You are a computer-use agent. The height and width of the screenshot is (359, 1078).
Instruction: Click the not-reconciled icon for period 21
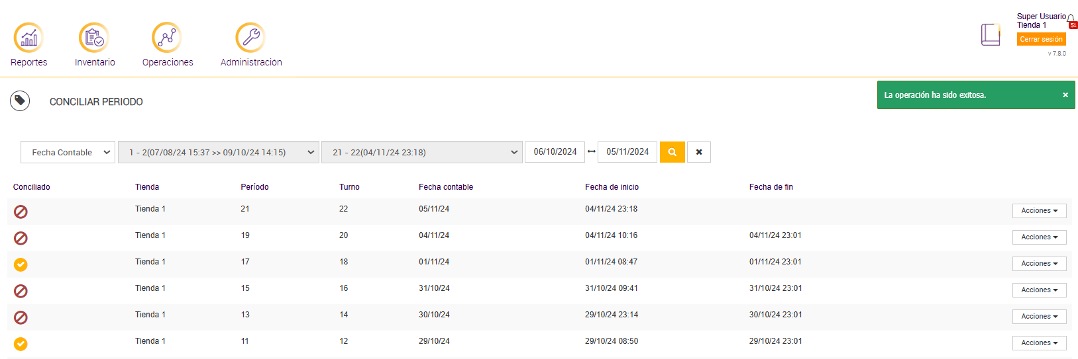tap(21, 212)
